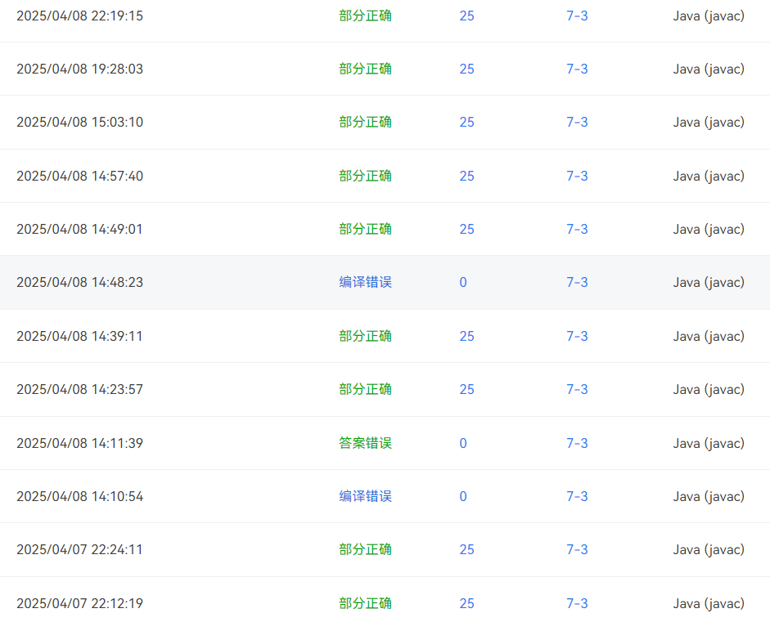770x622 pixels.
Task: Open the 部分正确 status for submission 19:28:03
Action: tap(365, 69)
